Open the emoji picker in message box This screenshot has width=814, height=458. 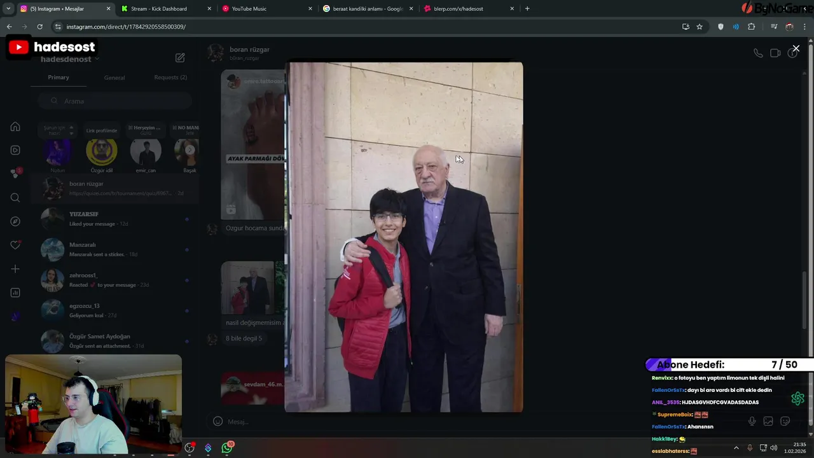pos(217,421)
